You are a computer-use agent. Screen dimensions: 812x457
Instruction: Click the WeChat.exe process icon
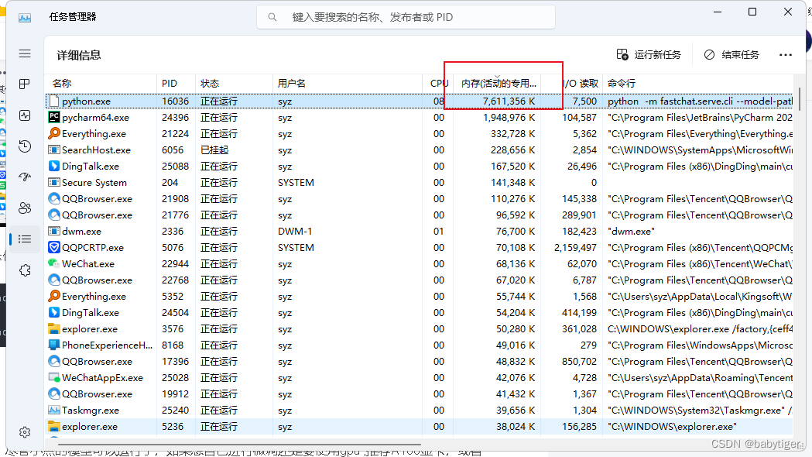[x=54, y=263]
